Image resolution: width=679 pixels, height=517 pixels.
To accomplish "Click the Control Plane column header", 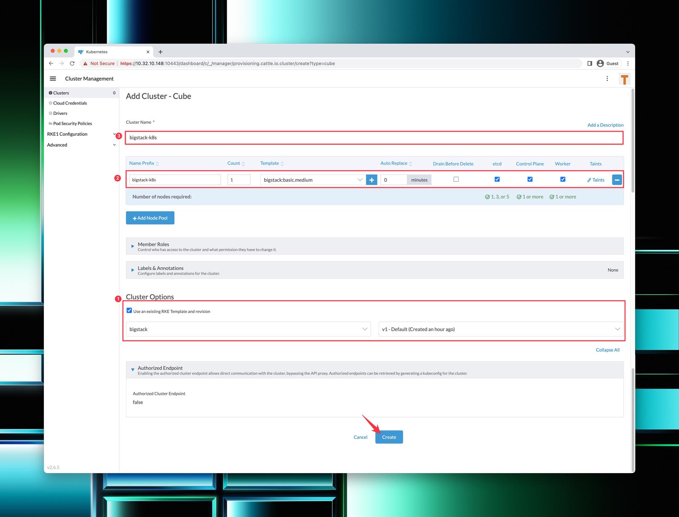I will [530, 164].
